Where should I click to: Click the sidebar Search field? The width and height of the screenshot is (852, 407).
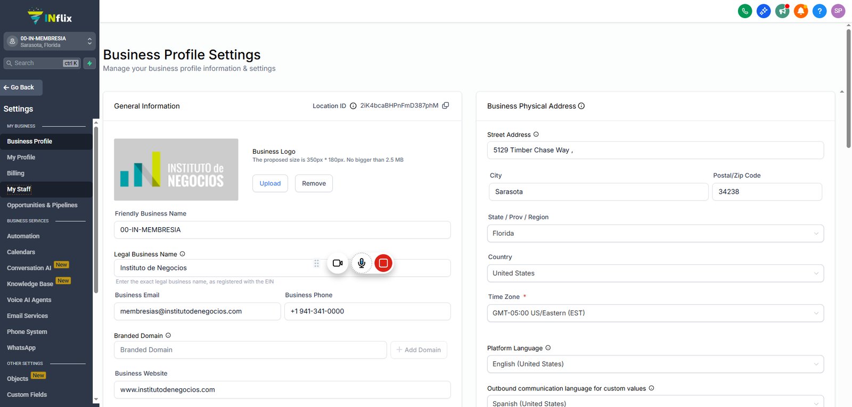click(42, 63)
